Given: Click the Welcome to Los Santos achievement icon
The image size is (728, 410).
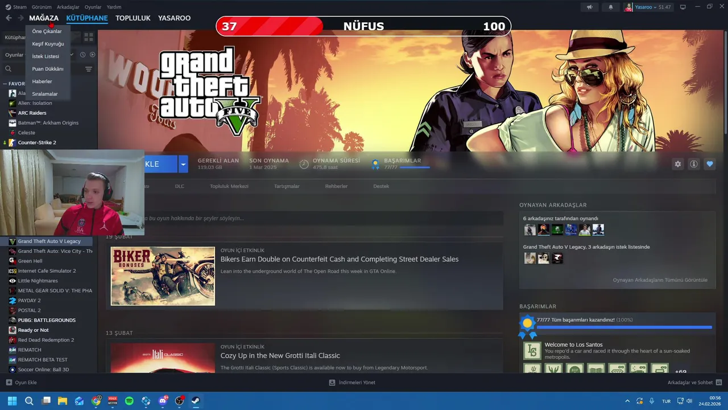Looking at the screenshot, I should tap(532, 350).
